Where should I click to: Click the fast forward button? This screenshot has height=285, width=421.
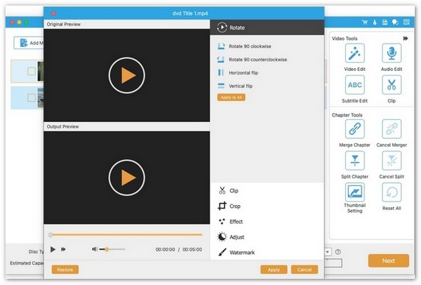63,249
